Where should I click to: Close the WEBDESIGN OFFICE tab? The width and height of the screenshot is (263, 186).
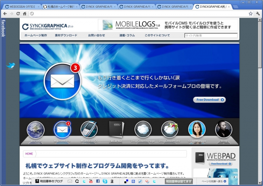(x=39, y=7)
